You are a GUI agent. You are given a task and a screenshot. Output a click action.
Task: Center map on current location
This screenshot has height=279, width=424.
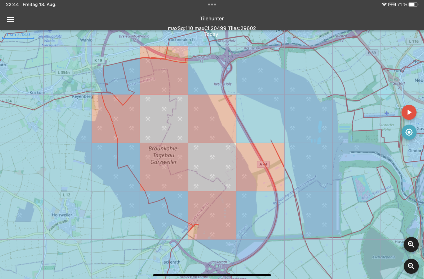409,132
